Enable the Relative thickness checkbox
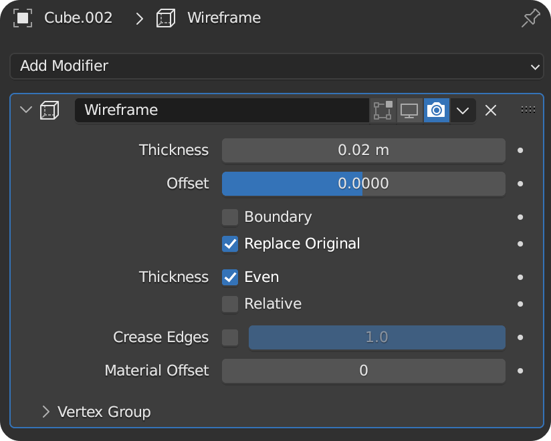 coord(230,304)
